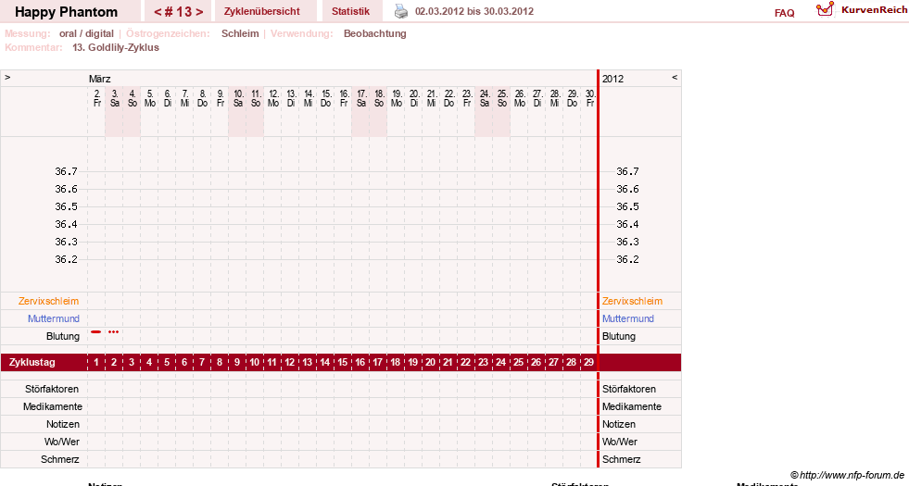Click the dotted spotting marker on cycle day 2
The image size is (909, 486).
[114, 332]
